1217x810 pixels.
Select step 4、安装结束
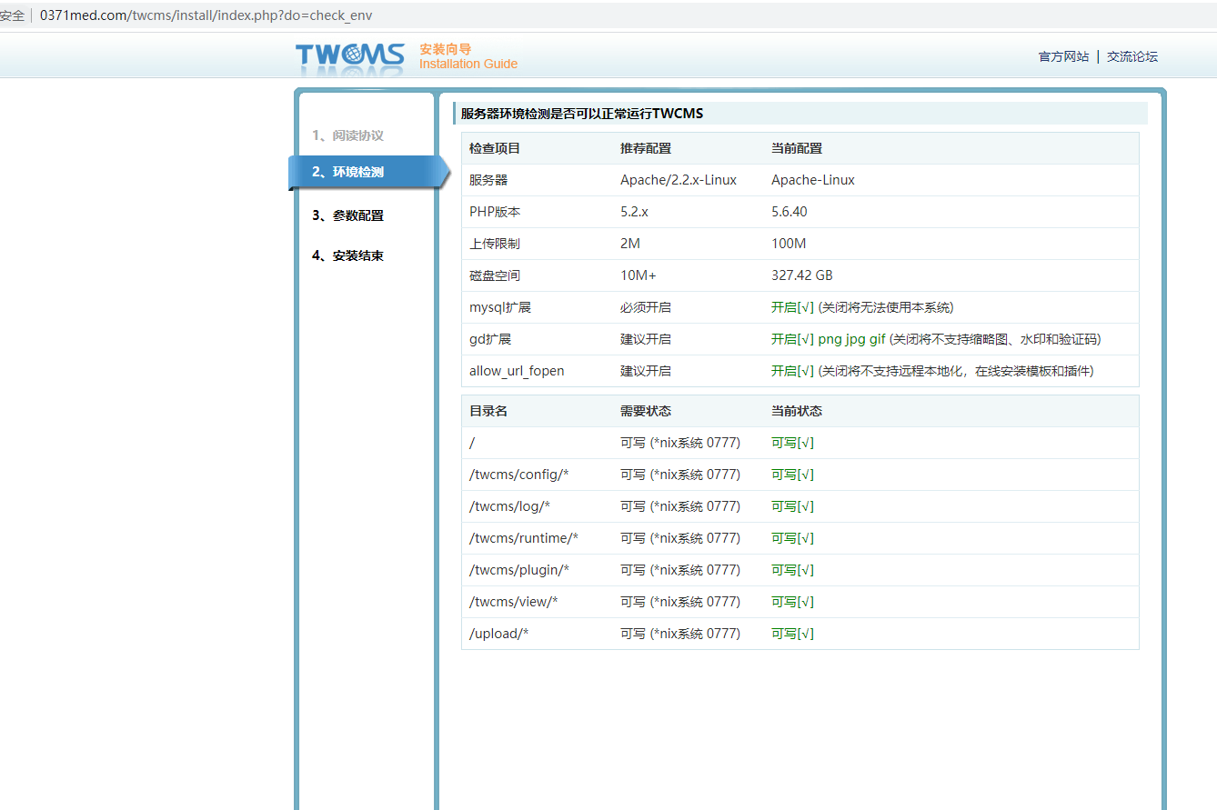(x=347, y=255)
